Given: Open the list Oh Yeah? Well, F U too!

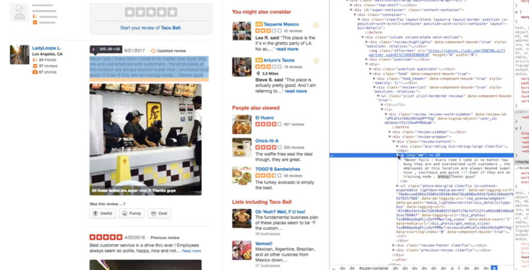Looking at the screenshot, I should (280, 212).
